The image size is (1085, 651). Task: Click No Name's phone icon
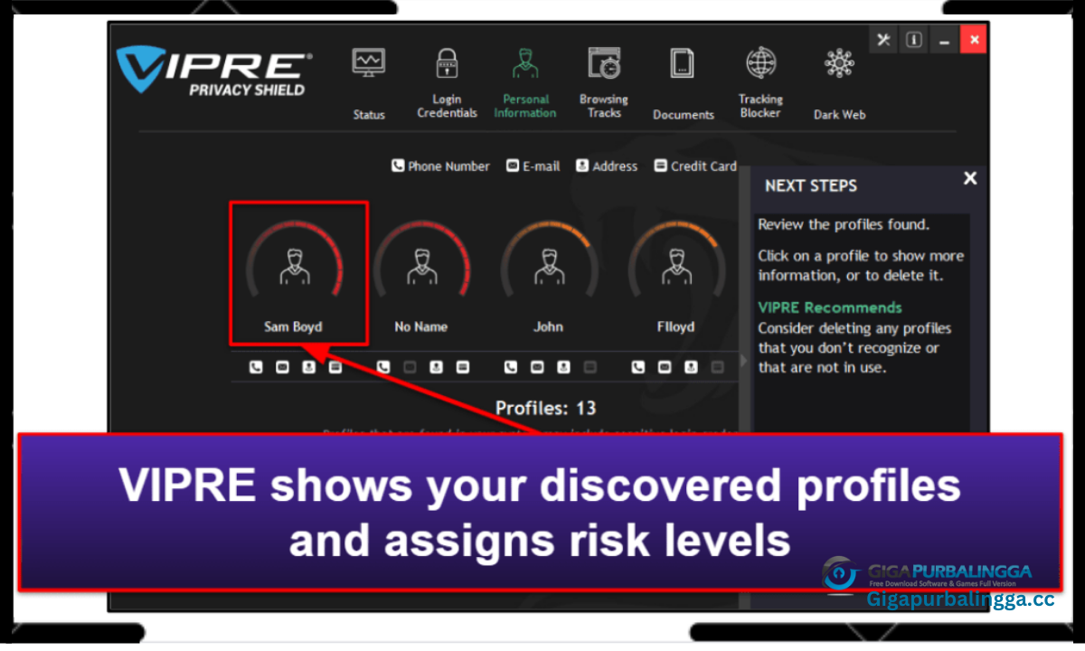click(383, 367)
